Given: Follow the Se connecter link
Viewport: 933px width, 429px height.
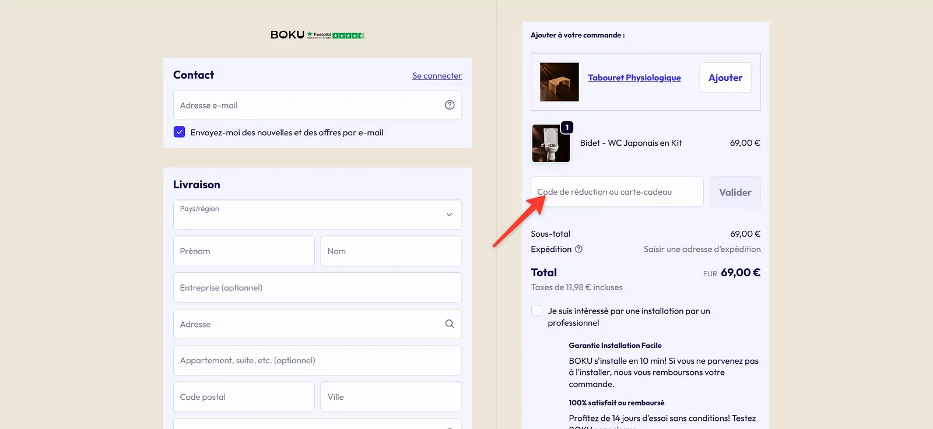Looking at the screenshot, I should pyautogui.click(x=437, y=76).
